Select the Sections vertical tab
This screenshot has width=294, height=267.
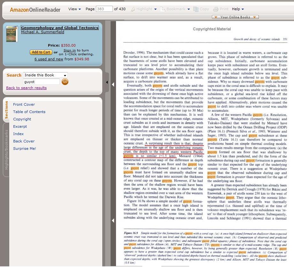pos(6,110)
